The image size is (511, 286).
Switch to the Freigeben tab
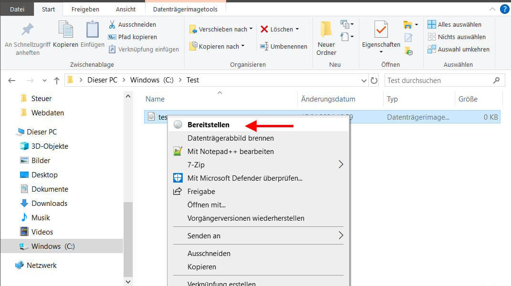pos(85,9)
